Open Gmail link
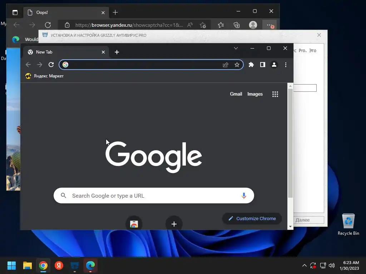The width and height of the screenshot is (366, 274). coord(236,94)
